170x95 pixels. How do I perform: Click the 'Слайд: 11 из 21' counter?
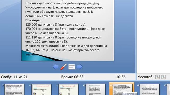(x=14, y=77)
